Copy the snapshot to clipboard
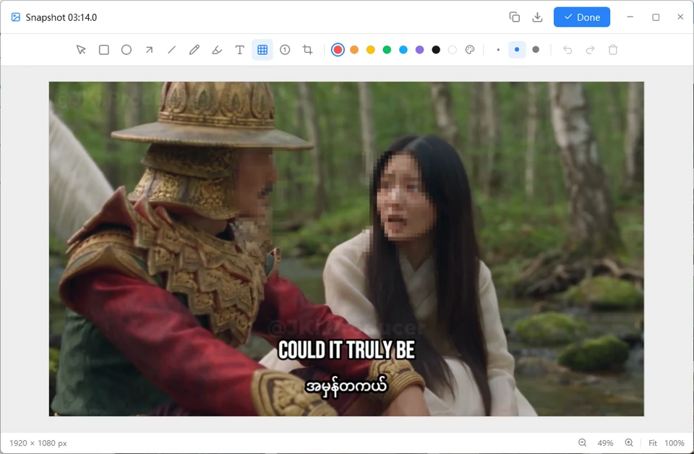Image resolution: width=694 pixels, height=454 pixels. pos(514,17)
